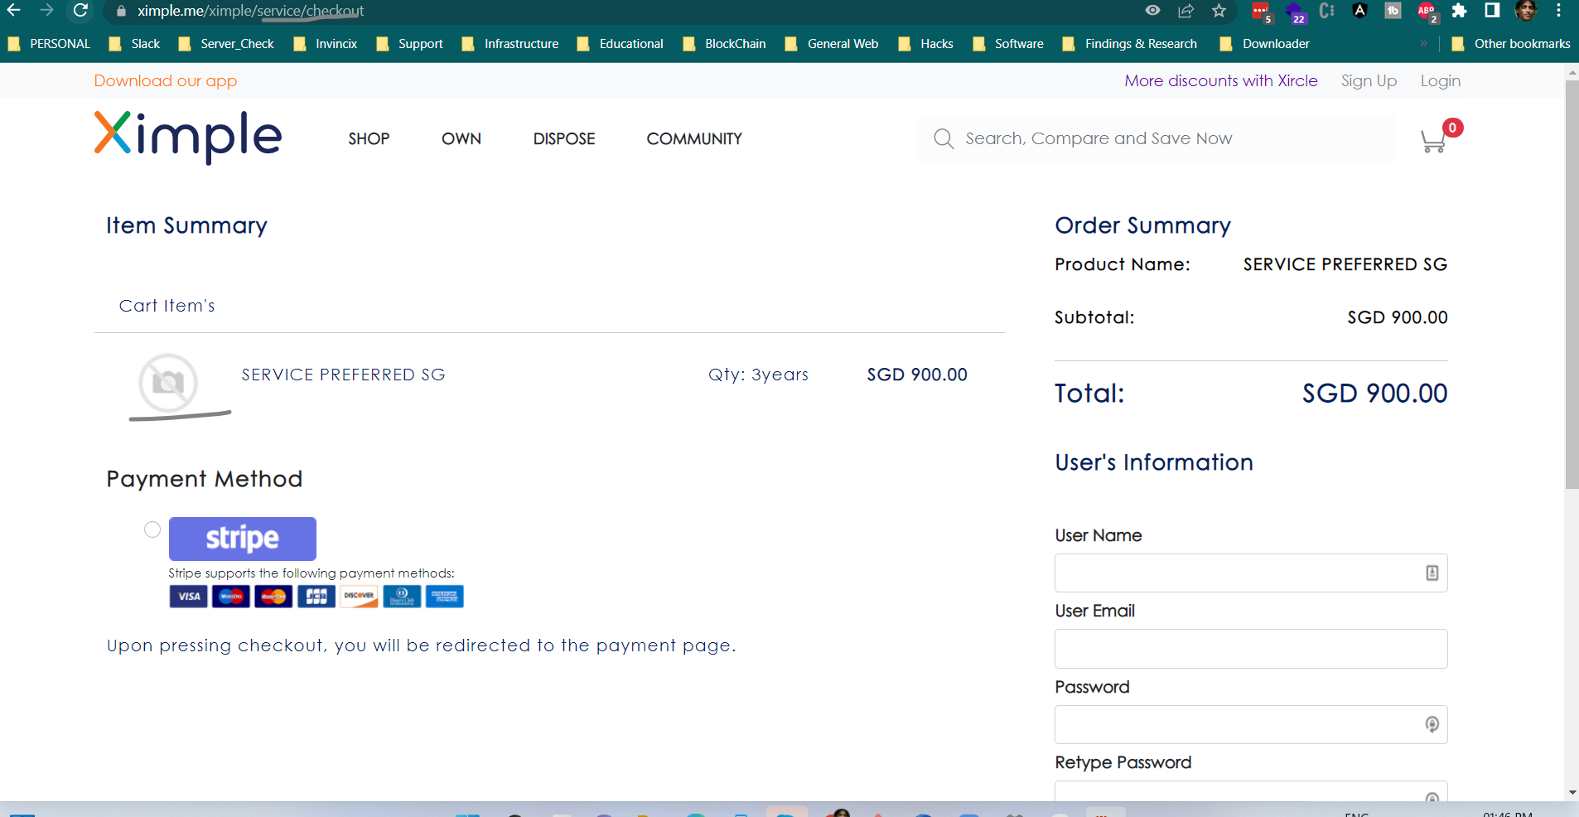This screenshot has height=817, width=1579.
Task: Open the DISPOSE menu
Action: point(564,138)
